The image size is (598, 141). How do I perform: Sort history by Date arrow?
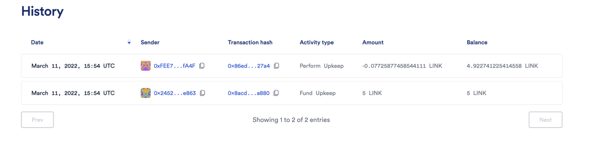[129, 42]
